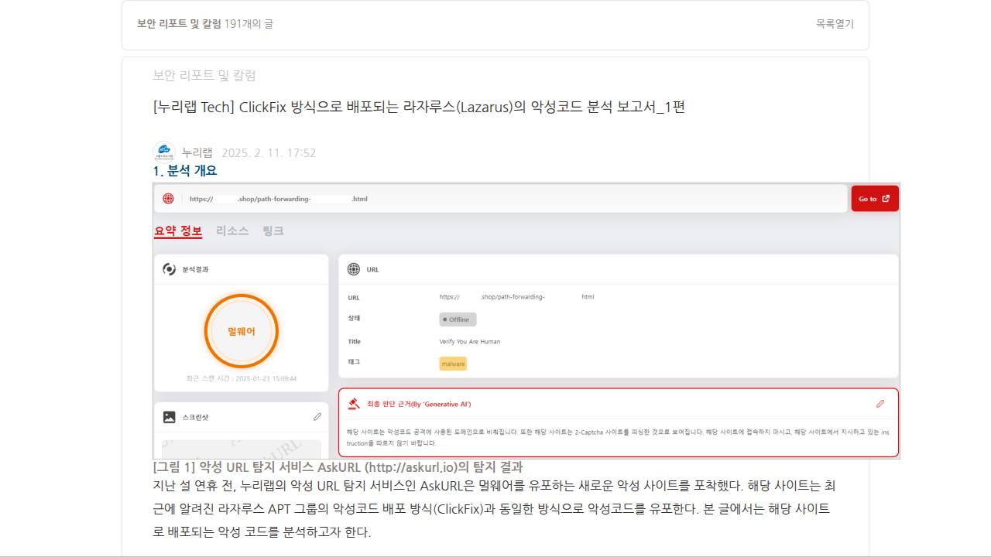Open the 누리랩 author name link
The image size is (991, 557).
197,152
